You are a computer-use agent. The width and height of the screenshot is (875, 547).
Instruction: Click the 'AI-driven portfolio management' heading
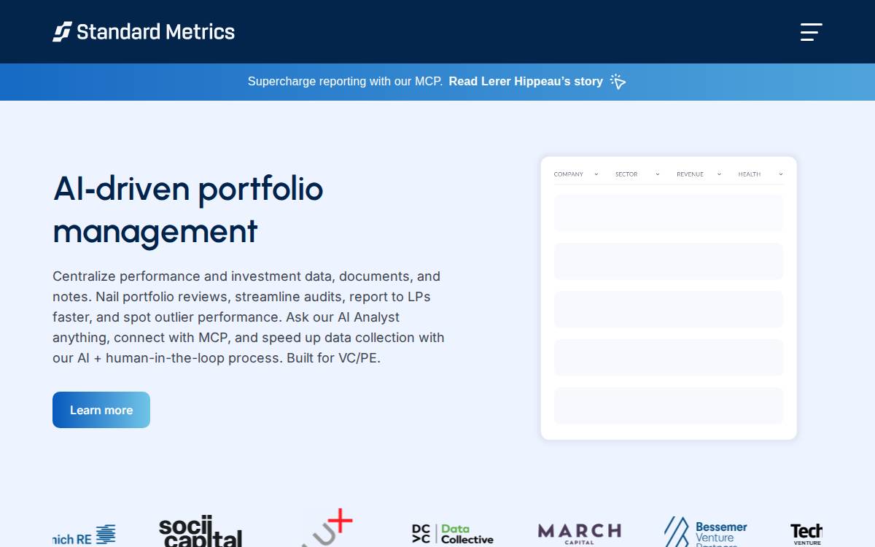coord(188,210)
